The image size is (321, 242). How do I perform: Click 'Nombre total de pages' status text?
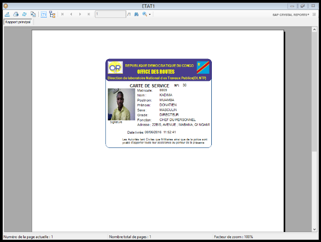[130, 237]
